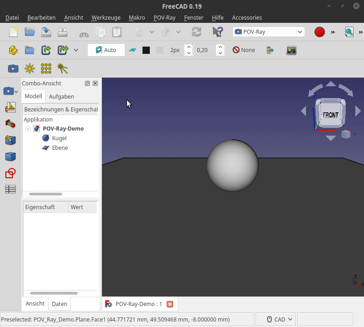Rotate view with cube's right arrow
Screen dimensions: 364x327
tap(358, 111)
